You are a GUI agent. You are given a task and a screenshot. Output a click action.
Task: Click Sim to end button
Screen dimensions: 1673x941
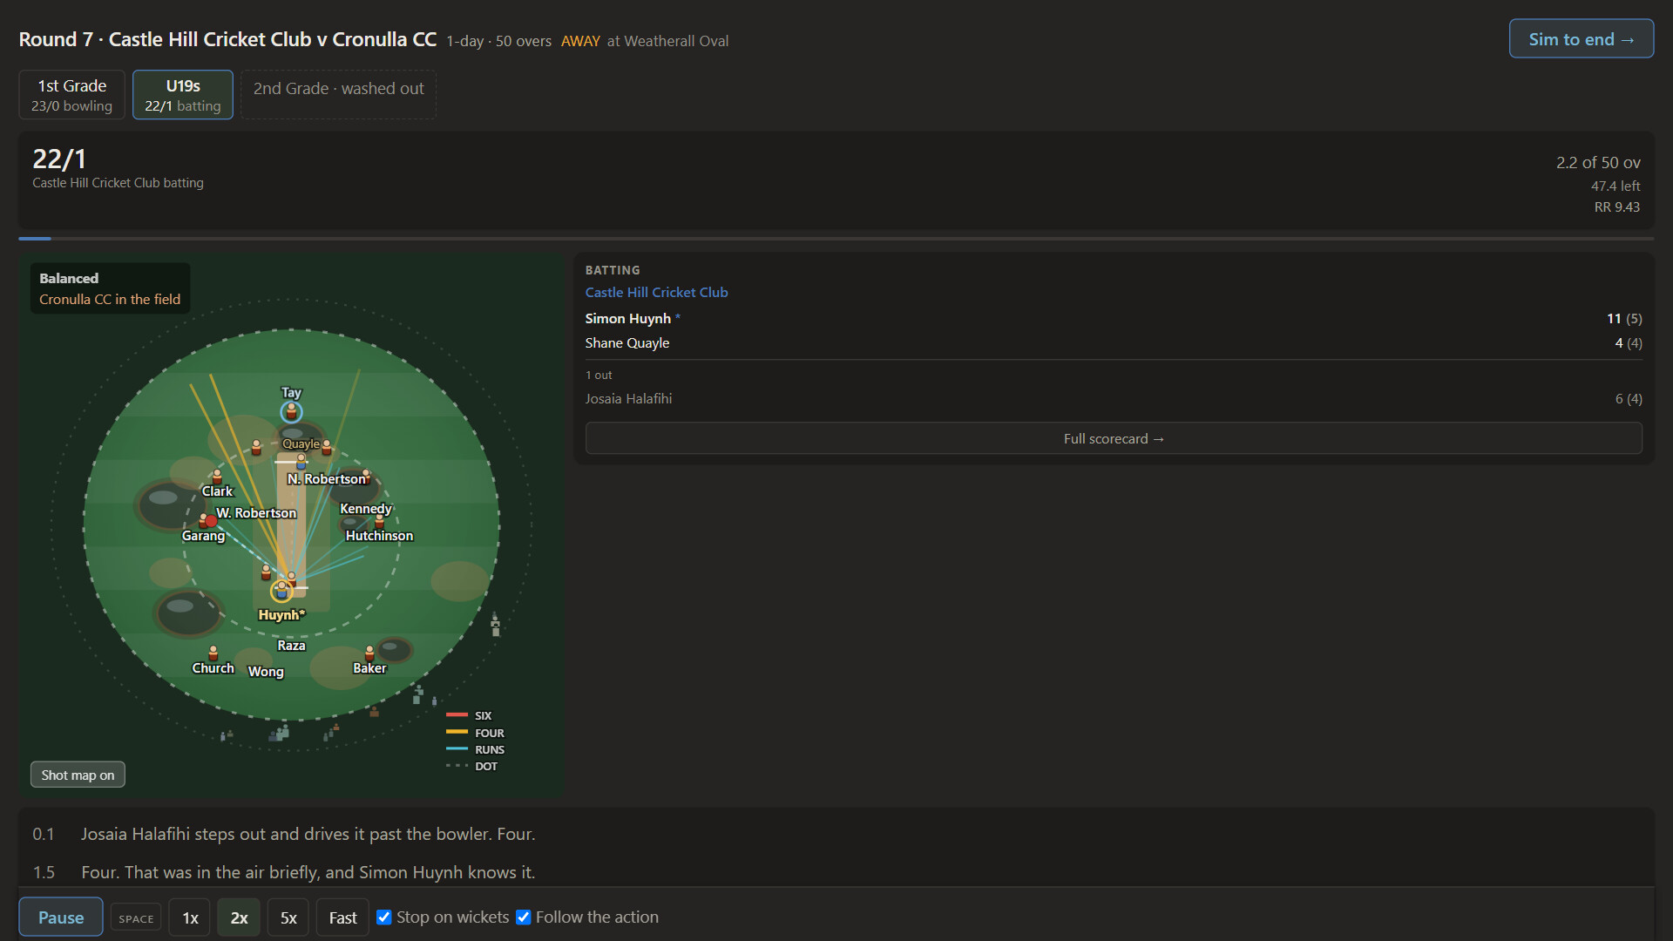(1582, 39)
